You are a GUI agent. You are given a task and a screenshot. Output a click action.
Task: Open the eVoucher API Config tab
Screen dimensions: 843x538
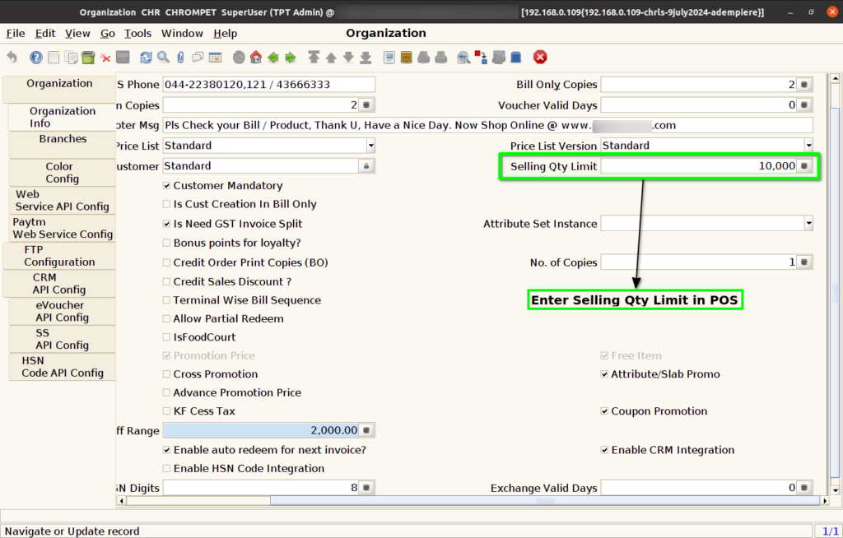pyautogui.click(x=63, y=311)
